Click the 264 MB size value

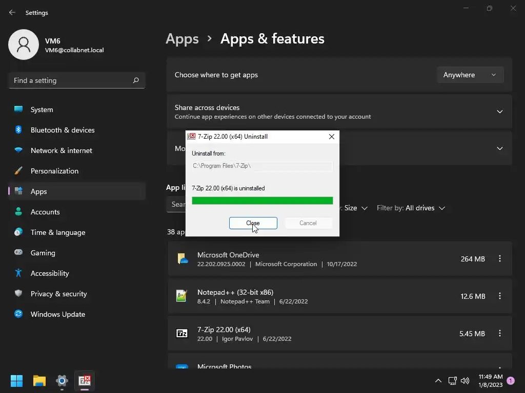tap(472, 259)
